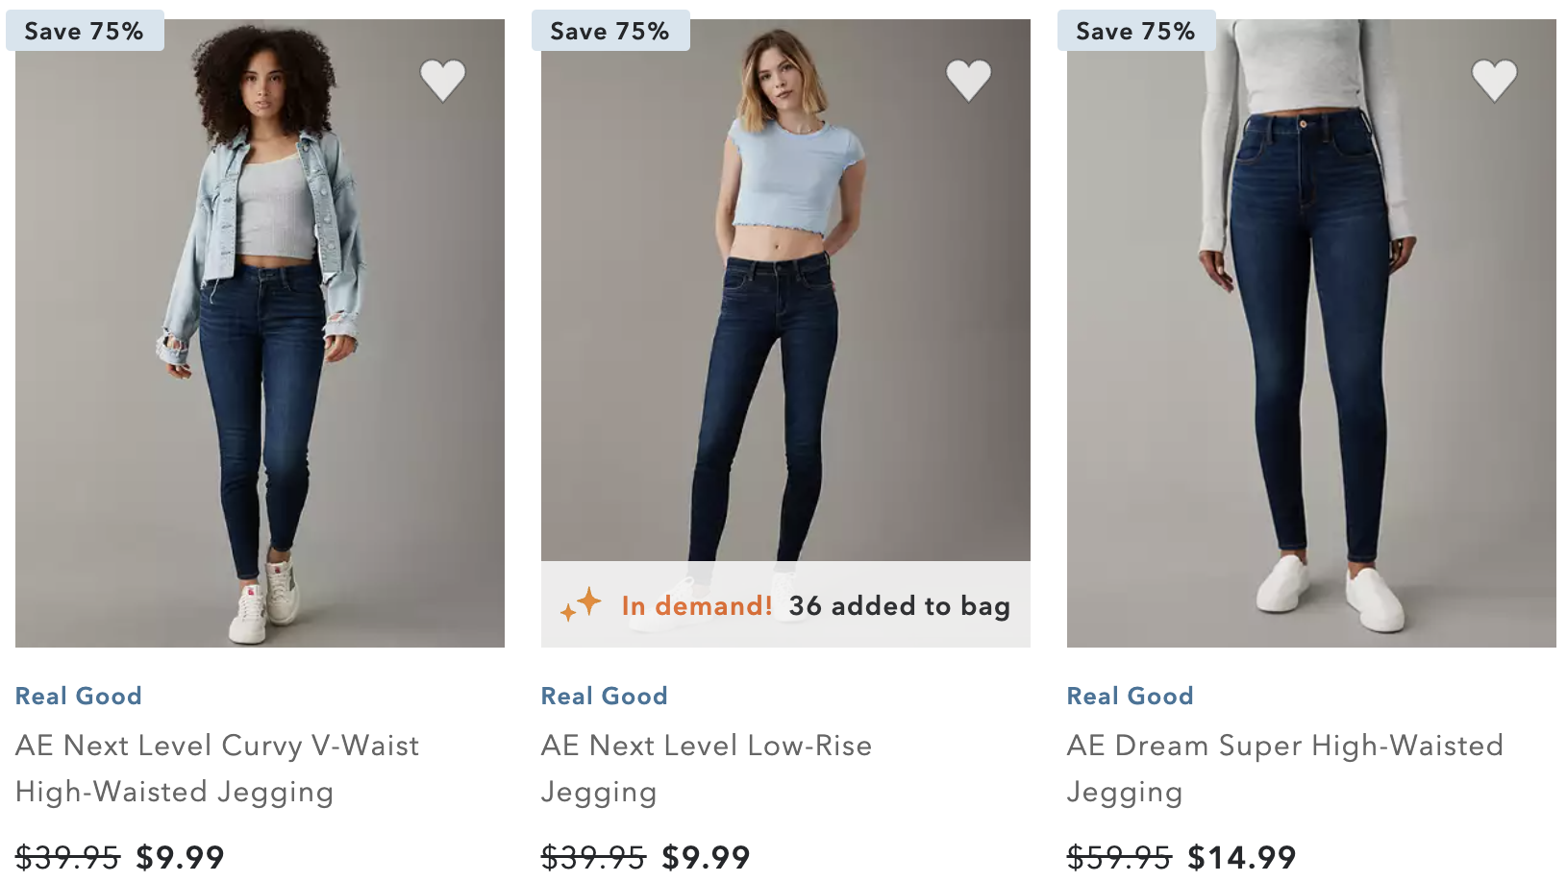Click the orange sparkle In demand icon

click(x=582, y=605)
